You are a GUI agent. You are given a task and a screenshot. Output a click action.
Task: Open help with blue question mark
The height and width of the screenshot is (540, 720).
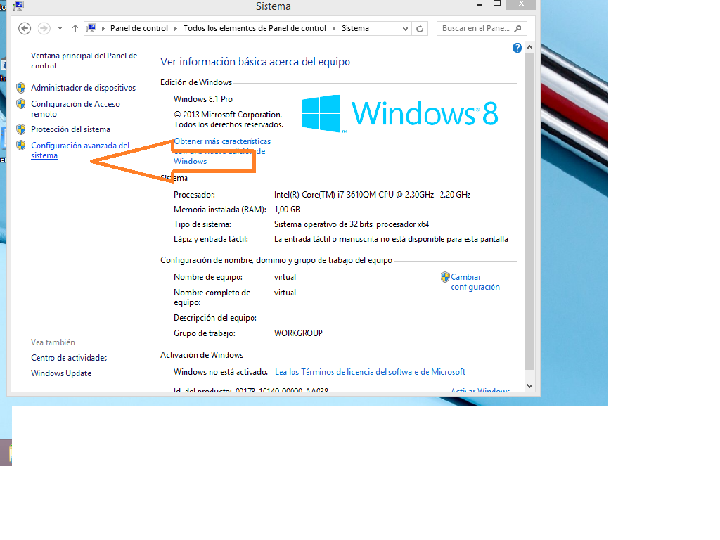point(517,48)
